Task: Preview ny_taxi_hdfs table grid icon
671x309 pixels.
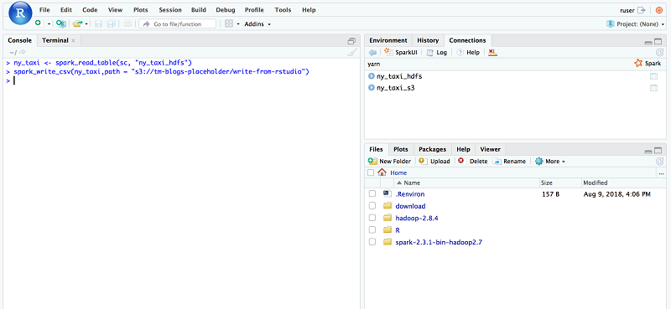Action: [653, 76]
